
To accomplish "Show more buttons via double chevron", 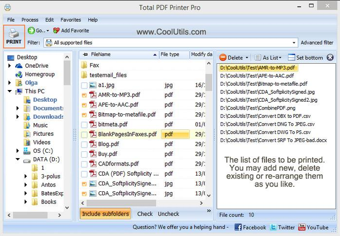I will click(x=209, y=211).
